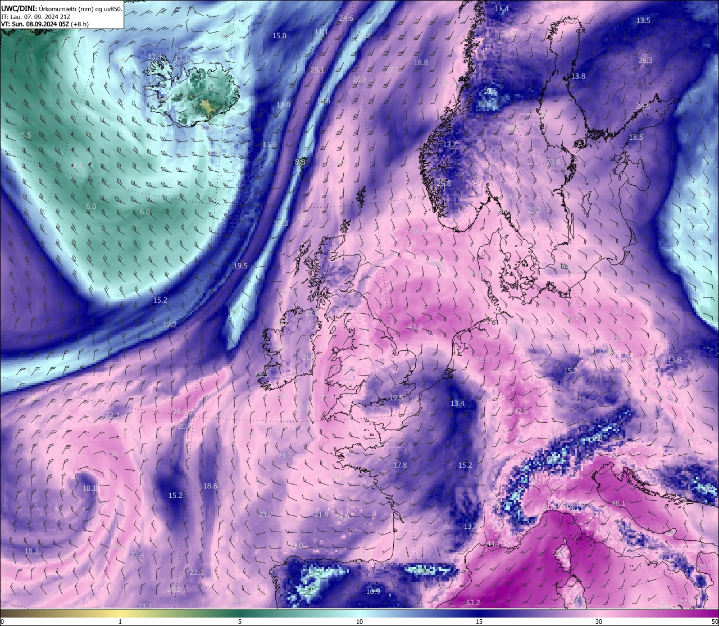Image resolution: width=719 pixels, height=626 pixels.
Task: Click the 36.7 value label
Action: point(117,453)
